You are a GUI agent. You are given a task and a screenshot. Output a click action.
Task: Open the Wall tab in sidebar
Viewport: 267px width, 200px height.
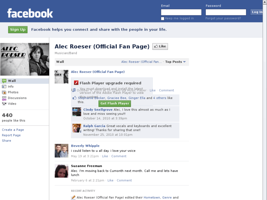pos(25,81)
